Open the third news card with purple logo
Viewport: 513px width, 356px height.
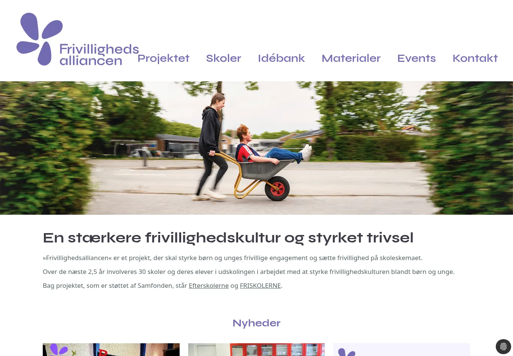tap(402, 350)
